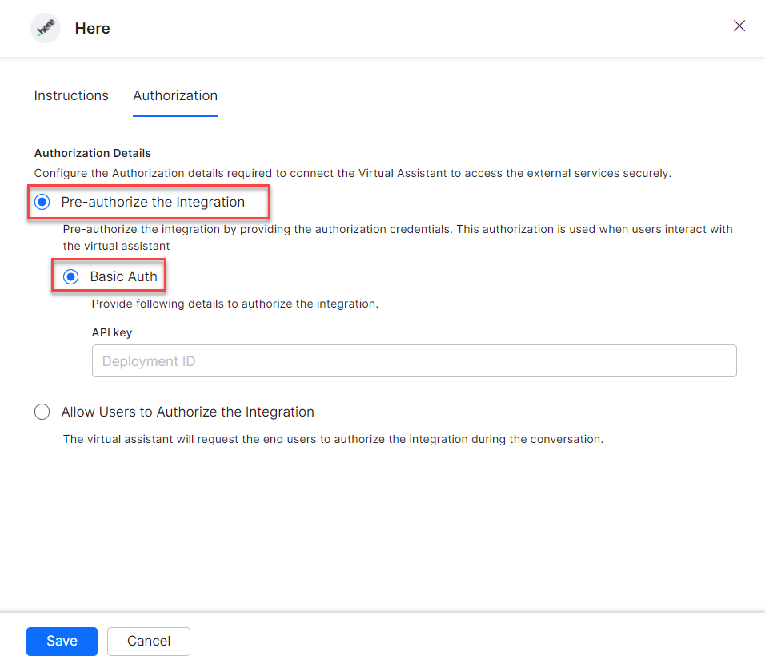This screenshot has height=660, width=765.
Task: Enable Allow Users to Authorize the Integration
Action: pyautogui.click(x=42, y=412)
